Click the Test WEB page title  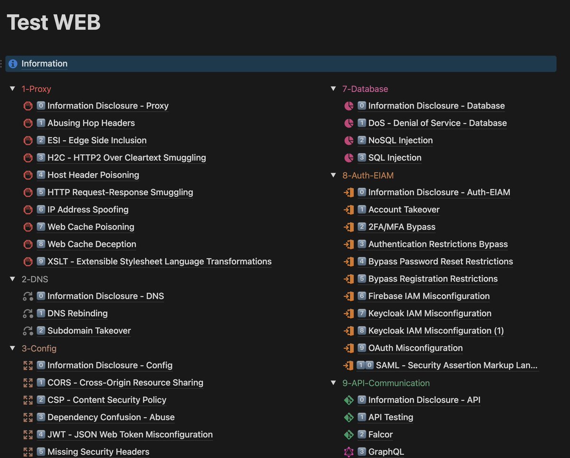click(x=54, y=22)
